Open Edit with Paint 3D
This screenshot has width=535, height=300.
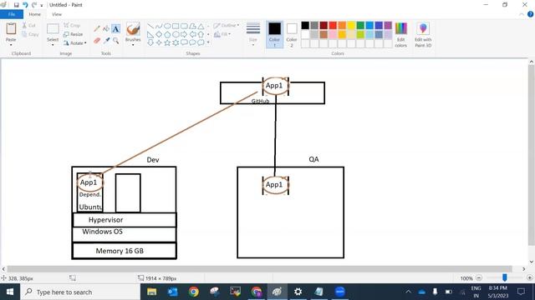coord(423,35)
